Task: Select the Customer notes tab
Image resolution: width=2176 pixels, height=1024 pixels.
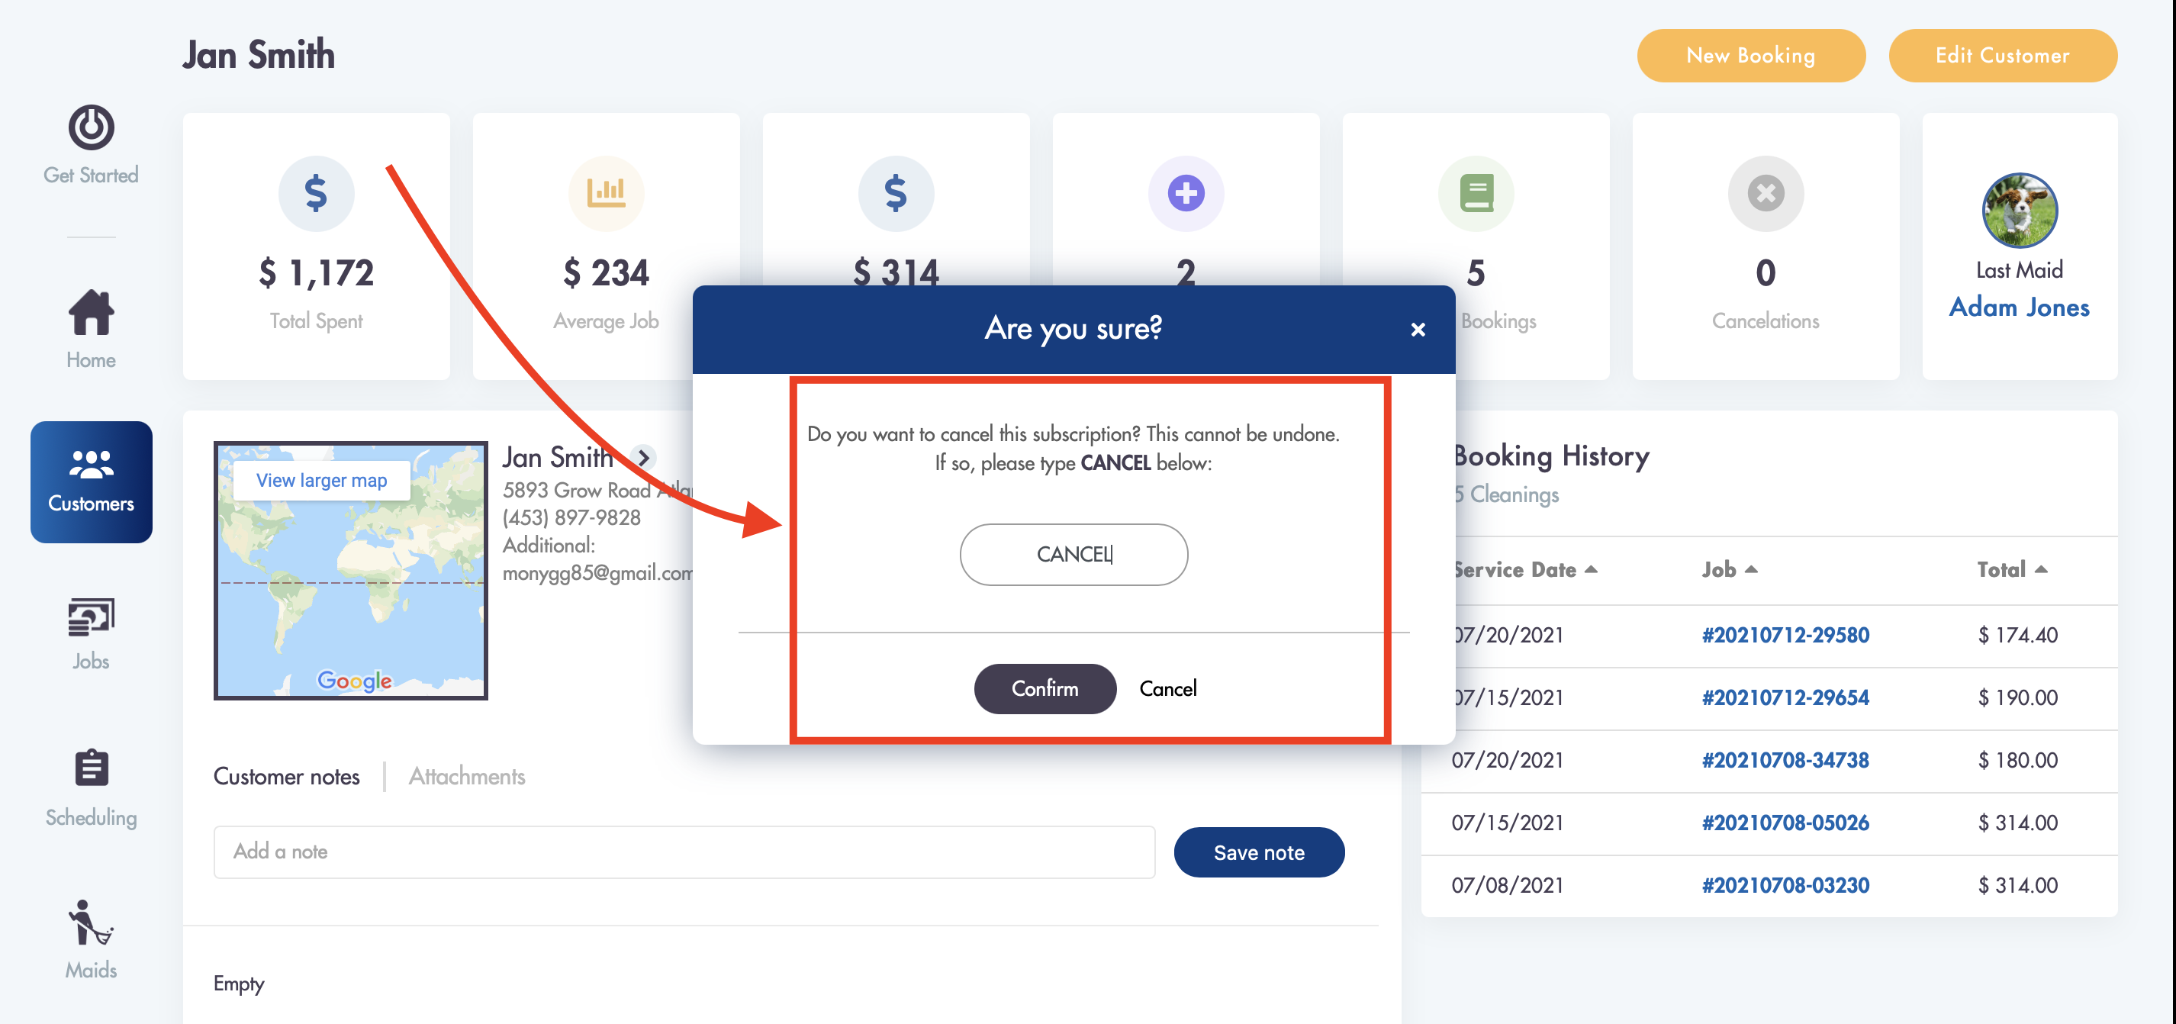Action: 286,777
